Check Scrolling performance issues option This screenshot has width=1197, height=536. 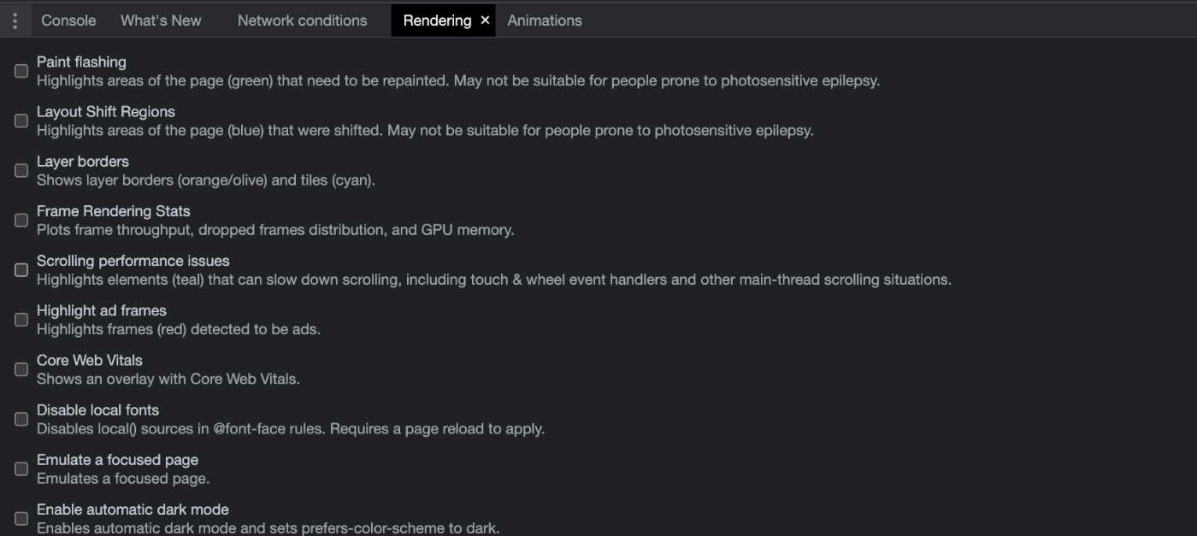[x=21, y=269]
